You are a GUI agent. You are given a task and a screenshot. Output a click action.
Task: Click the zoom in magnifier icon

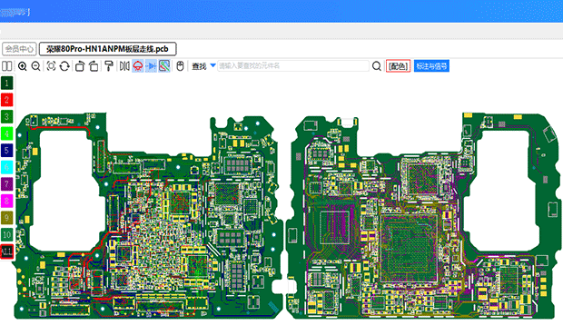pyautogui.click(x=23, y=66)
